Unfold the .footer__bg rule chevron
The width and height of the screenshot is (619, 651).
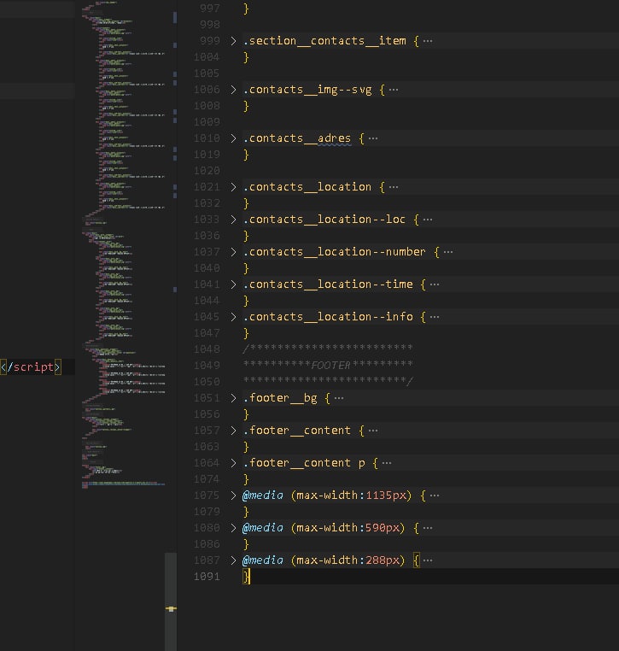click(233, 398)
